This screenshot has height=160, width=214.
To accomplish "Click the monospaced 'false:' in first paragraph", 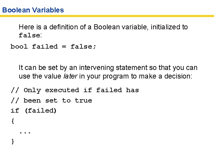I will pyautogui.click(x=30, y=36).
